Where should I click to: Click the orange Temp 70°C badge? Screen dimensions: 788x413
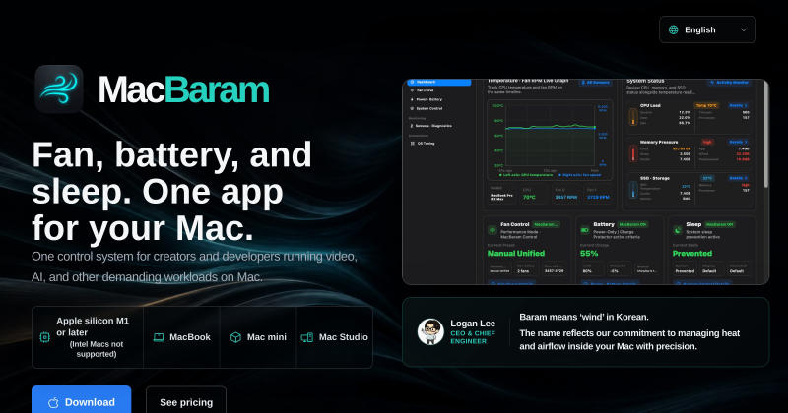[x=706, y=106]
